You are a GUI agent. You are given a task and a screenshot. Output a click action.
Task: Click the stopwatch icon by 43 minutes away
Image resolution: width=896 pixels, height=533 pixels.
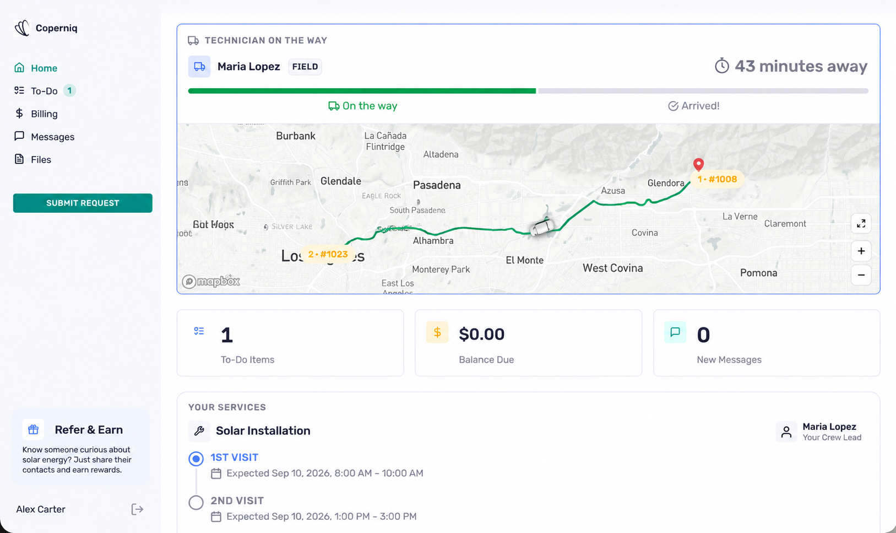(x=722, y=66)
